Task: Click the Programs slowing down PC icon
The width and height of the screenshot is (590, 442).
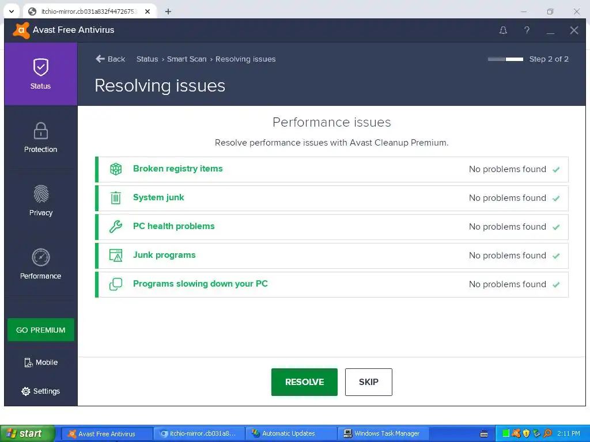Action: tap(115, 284)
